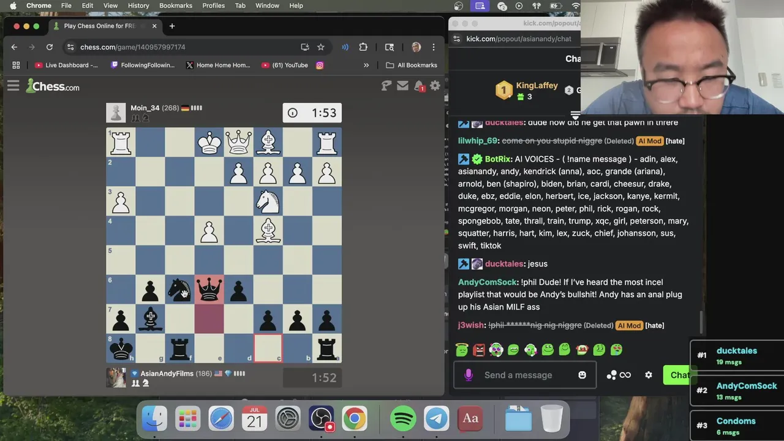
Task: Insert the heart-eyes green emote
Action: 616,350
